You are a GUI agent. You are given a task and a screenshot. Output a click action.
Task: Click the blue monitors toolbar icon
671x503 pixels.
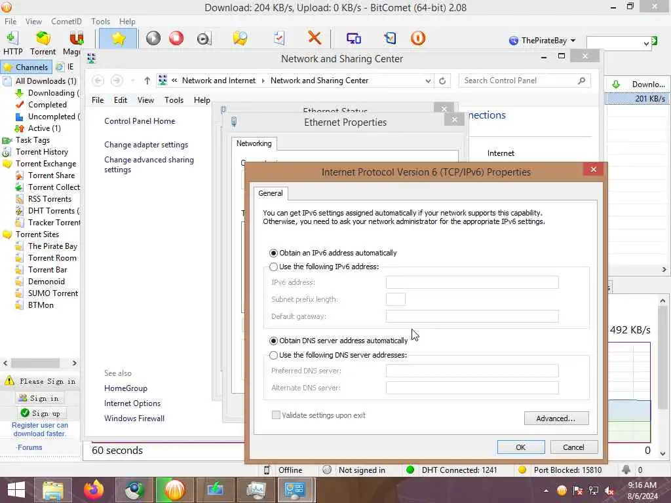click(353, 39)
